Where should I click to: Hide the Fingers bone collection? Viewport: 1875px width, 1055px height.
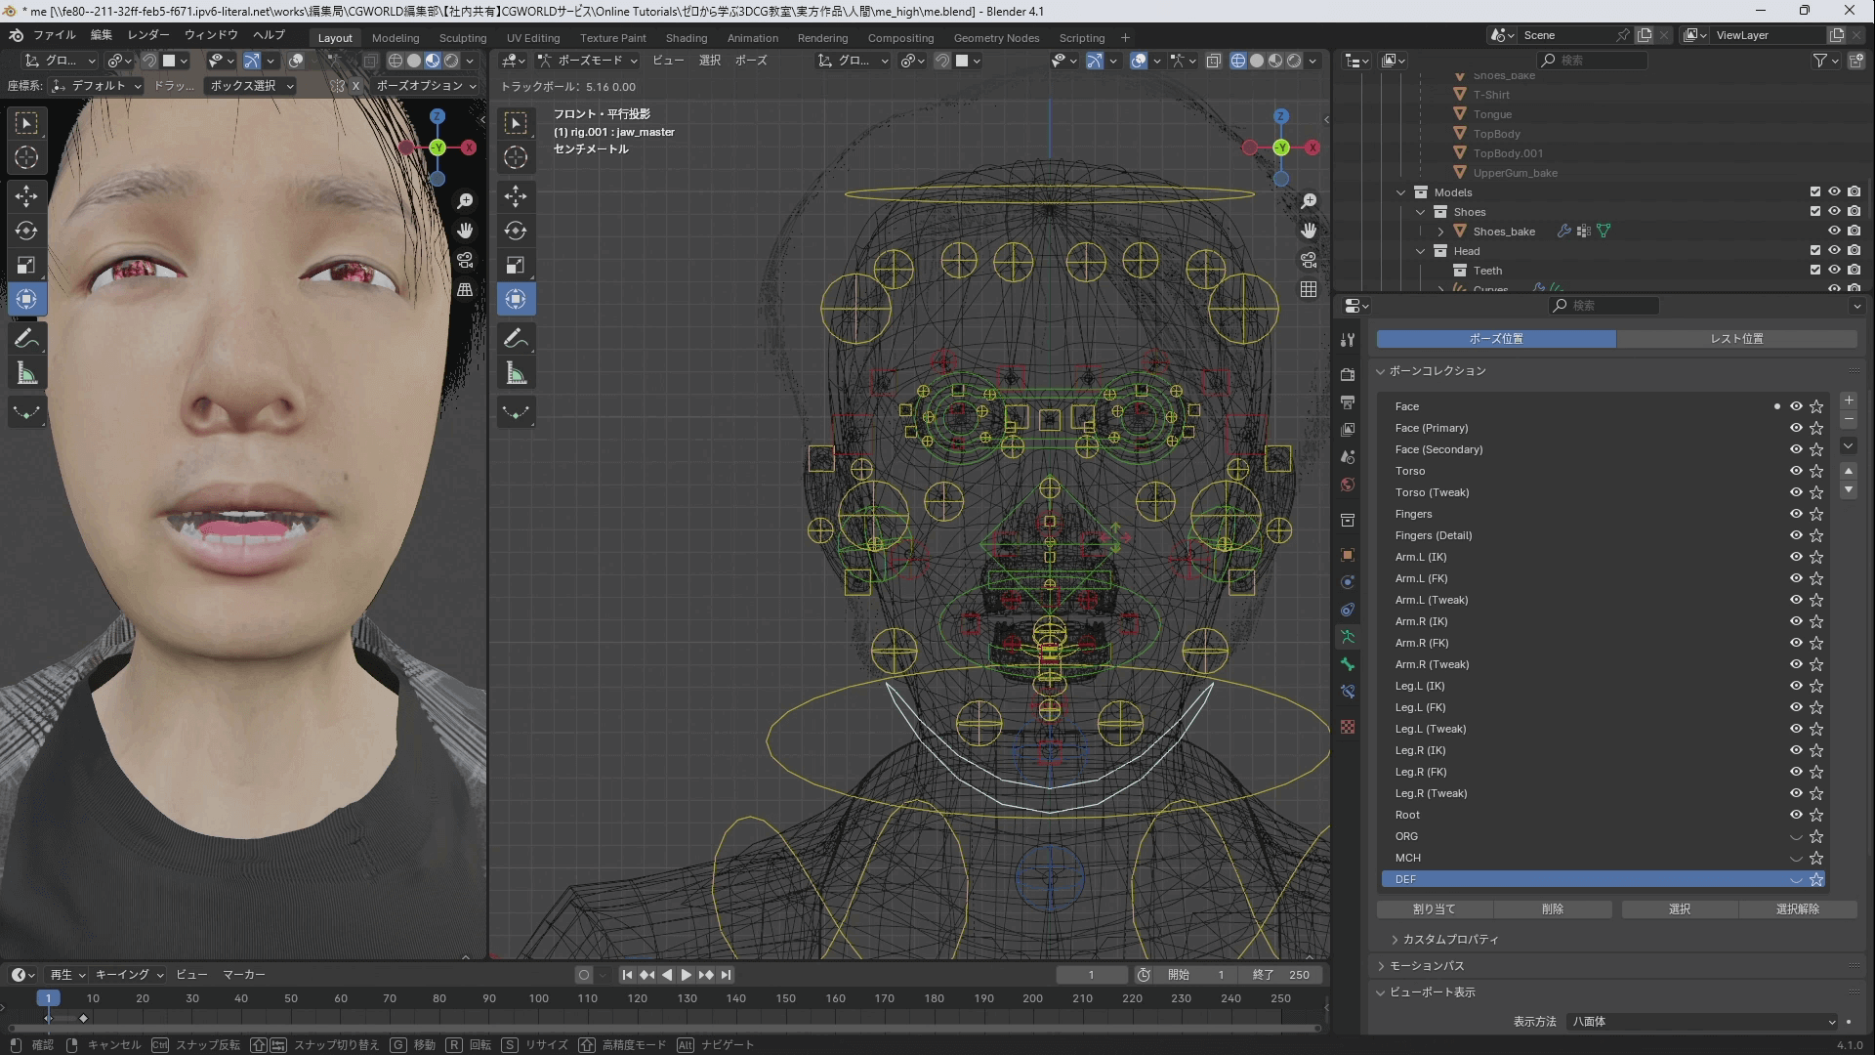tap(1796, 514)
